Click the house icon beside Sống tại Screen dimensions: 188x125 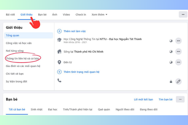59,51
